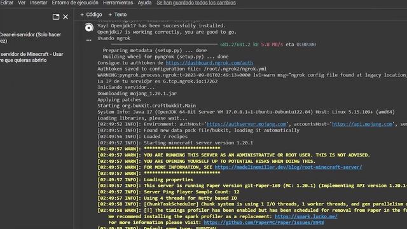Click 'Found new data pack file/bukkit' line
The width and height of the screenshot is (407, 229).
pyautogui.click(x=198, y=130)
